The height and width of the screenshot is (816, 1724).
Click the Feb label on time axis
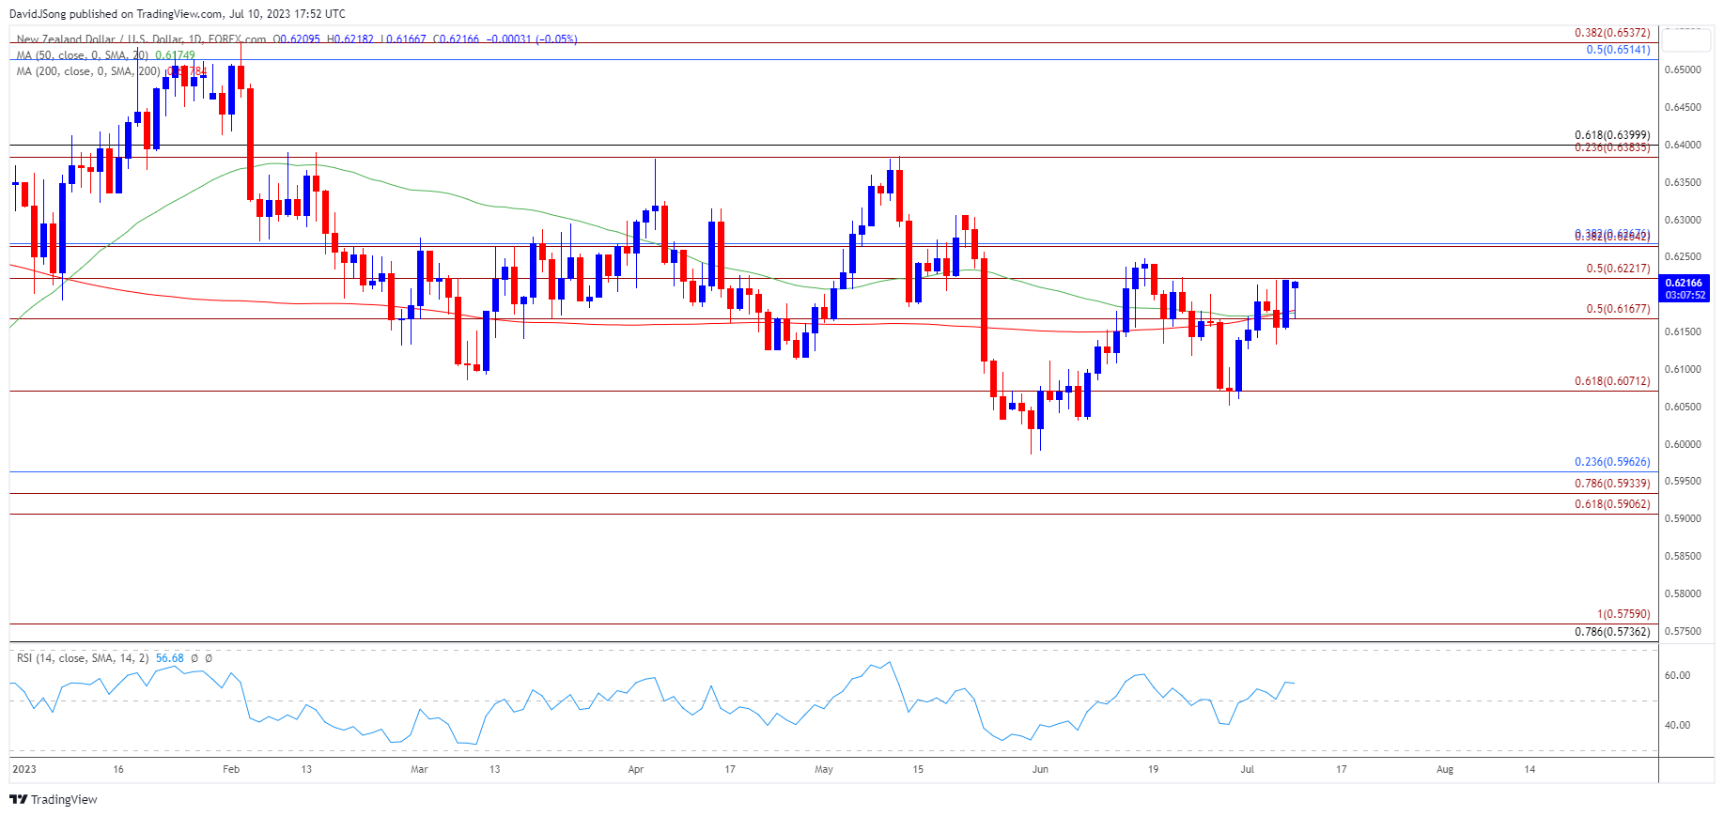tap(231, 769)
